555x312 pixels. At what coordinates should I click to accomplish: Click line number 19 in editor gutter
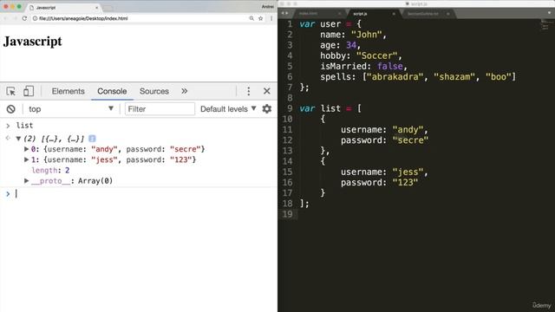click(x=287, y=214)
